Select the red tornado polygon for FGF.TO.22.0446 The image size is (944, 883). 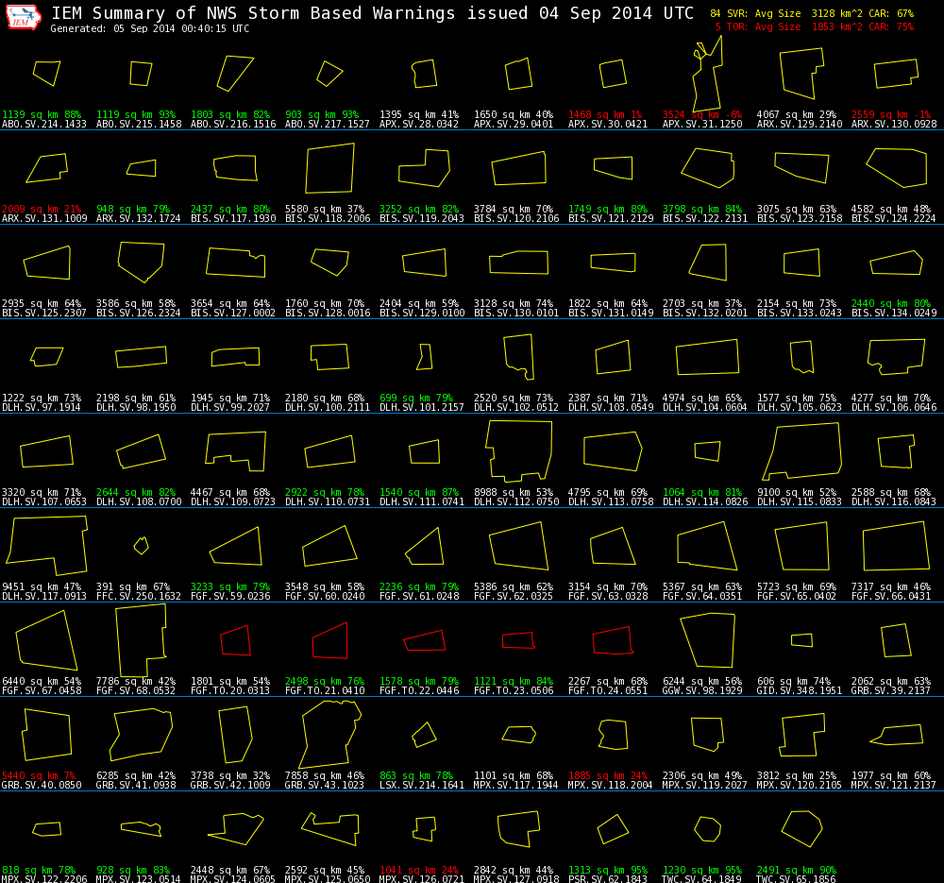pos(425,640)
